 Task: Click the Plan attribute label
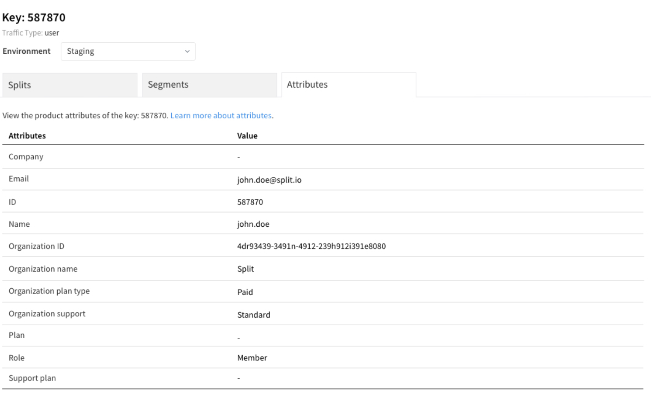click(x=17, y=335)
